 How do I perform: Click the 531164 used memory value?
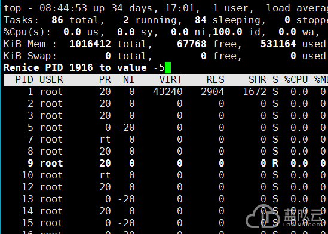coord(278,44)
